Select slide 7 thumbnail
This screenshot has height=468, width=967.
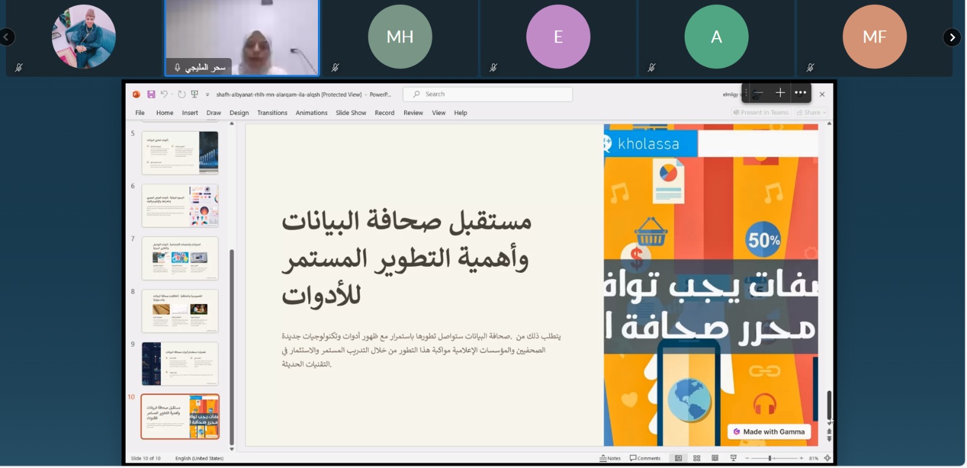tap(180, 258)
